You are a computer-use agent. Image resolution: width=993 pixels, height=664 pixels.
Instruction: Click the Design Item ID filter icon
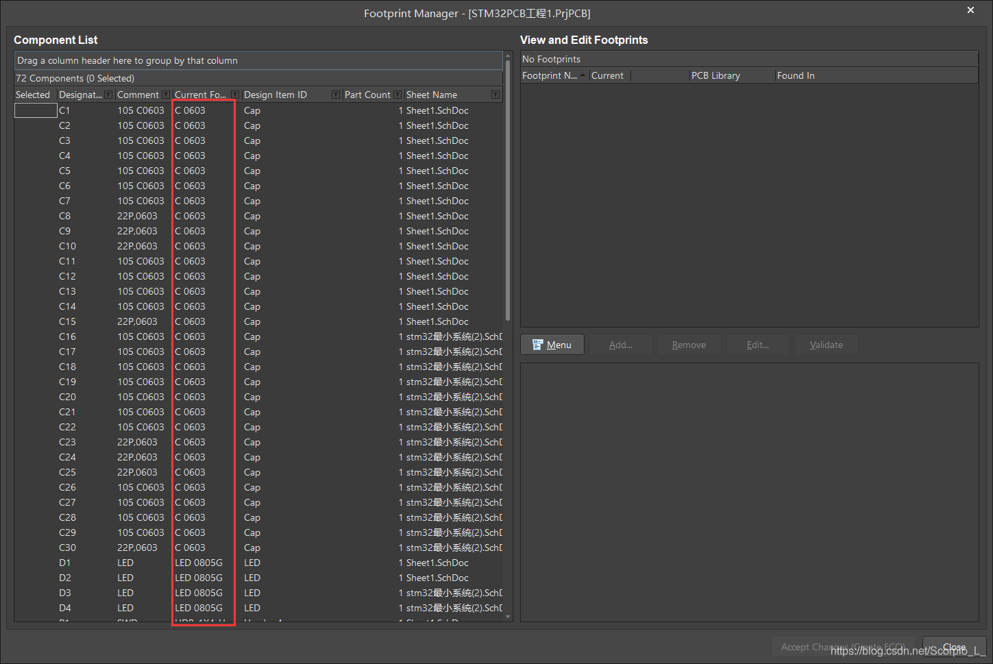point(336,95)
